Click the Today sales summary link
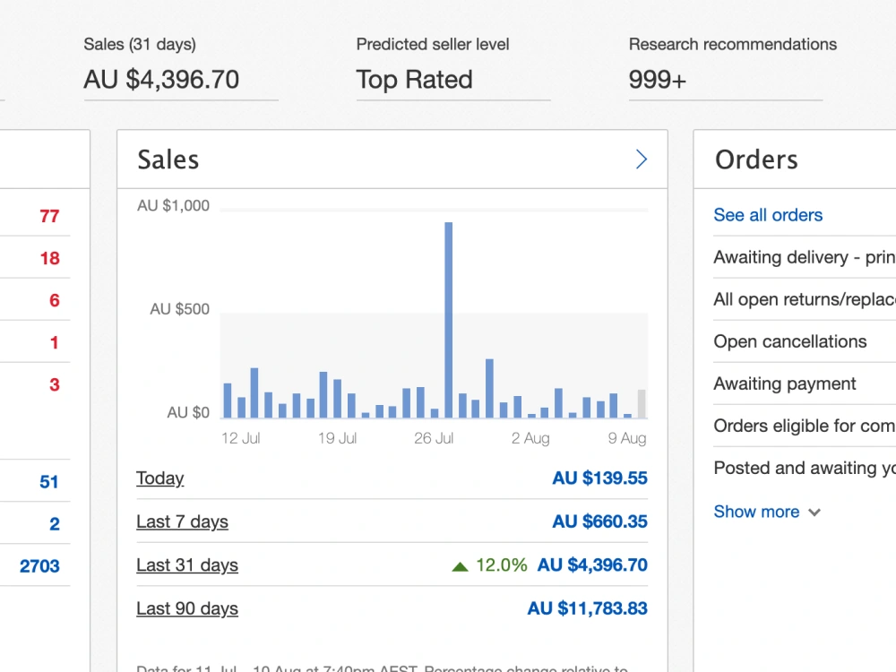Viewport: 896px width, 672px height. 159,478
